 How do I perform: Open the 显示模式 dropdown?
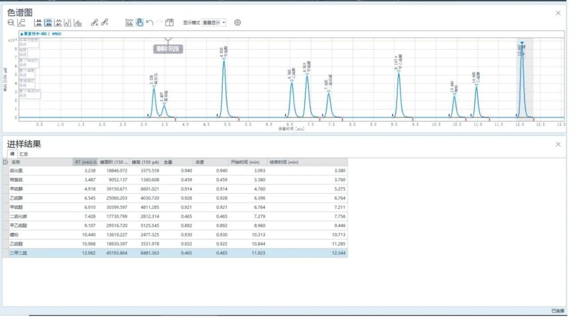214,23
